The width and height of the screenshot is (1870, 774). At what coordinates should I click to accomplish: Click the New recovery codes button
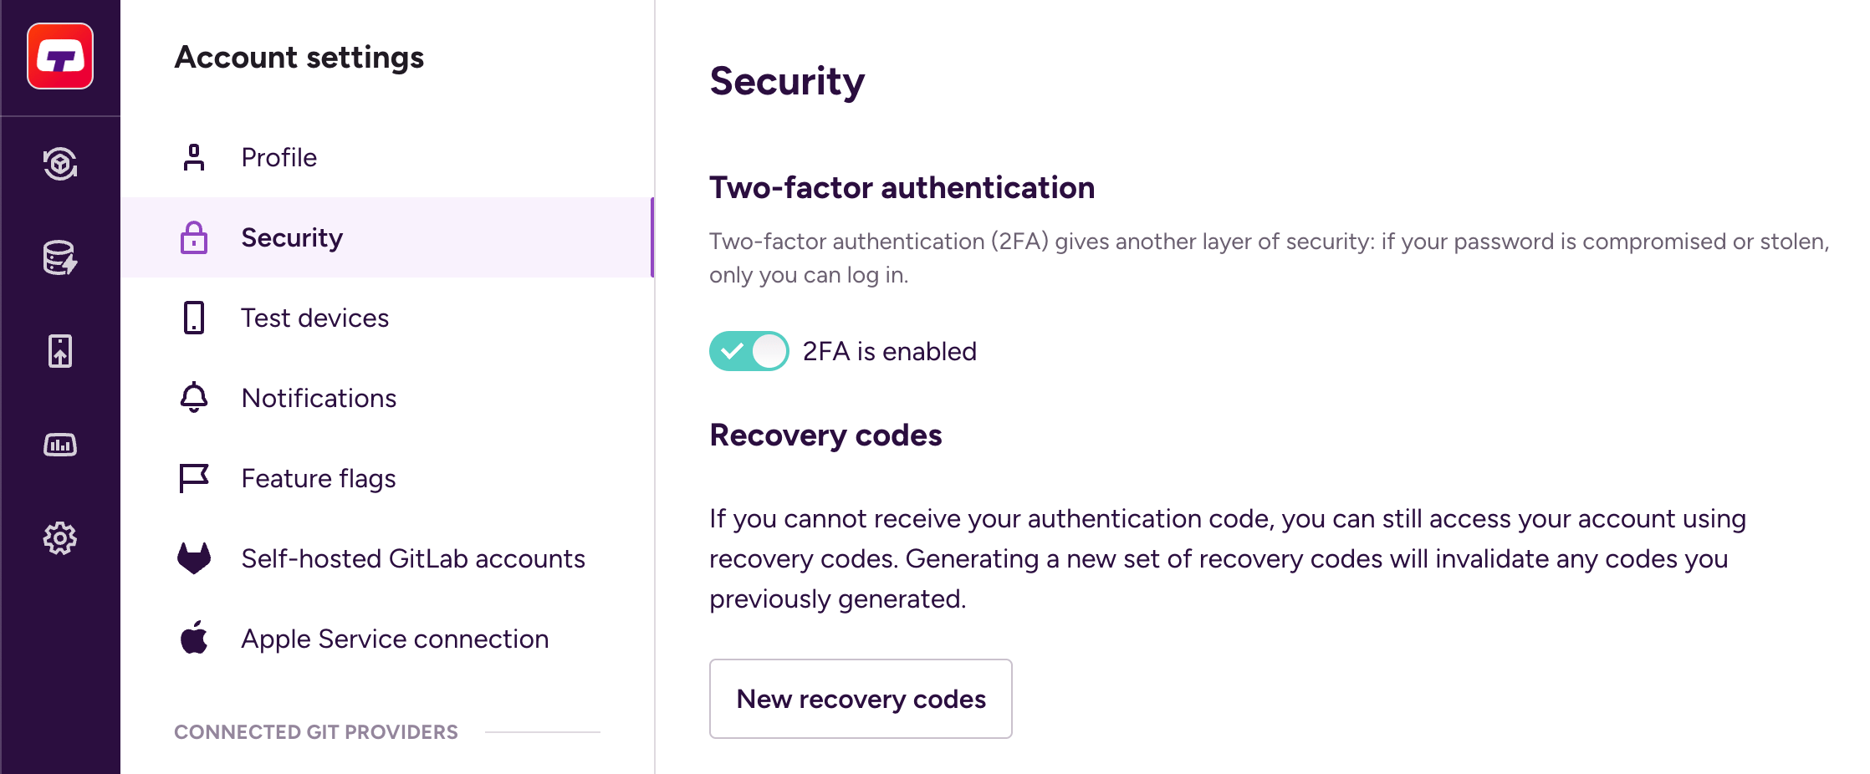[861, 699]
